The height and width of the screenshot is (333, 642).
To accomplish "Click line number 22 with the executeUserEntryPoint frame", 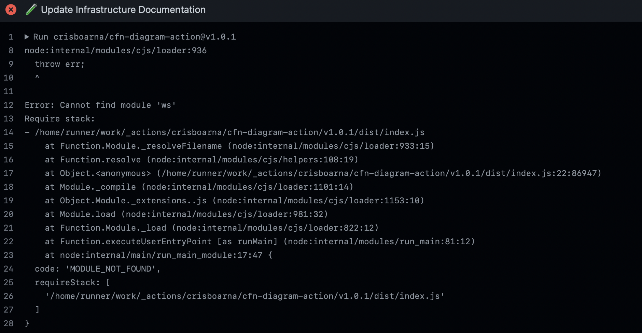I will coord(9,242).
